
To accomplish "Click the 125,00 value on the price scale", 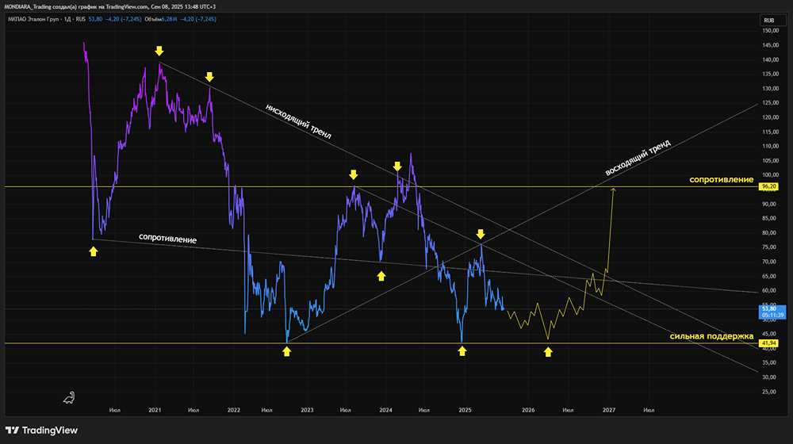I will tap(770, 103).
